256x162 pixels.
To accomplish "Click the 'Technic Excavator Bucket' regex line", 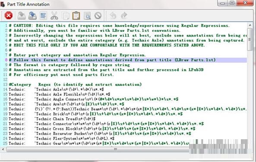I will (x=100, y=134).
